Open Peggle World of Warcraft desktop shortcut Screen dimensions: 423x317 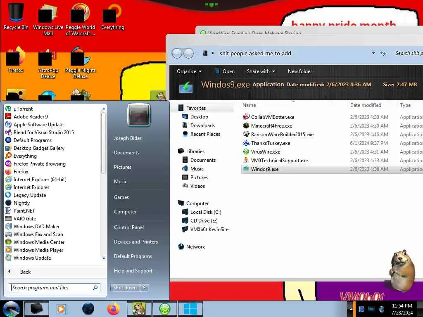pyautogui.click(x=80, y=19)
